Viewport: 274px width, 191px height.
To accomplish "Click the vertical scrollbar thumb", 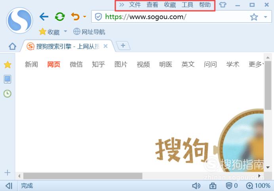I will click(x=268, y=85).
